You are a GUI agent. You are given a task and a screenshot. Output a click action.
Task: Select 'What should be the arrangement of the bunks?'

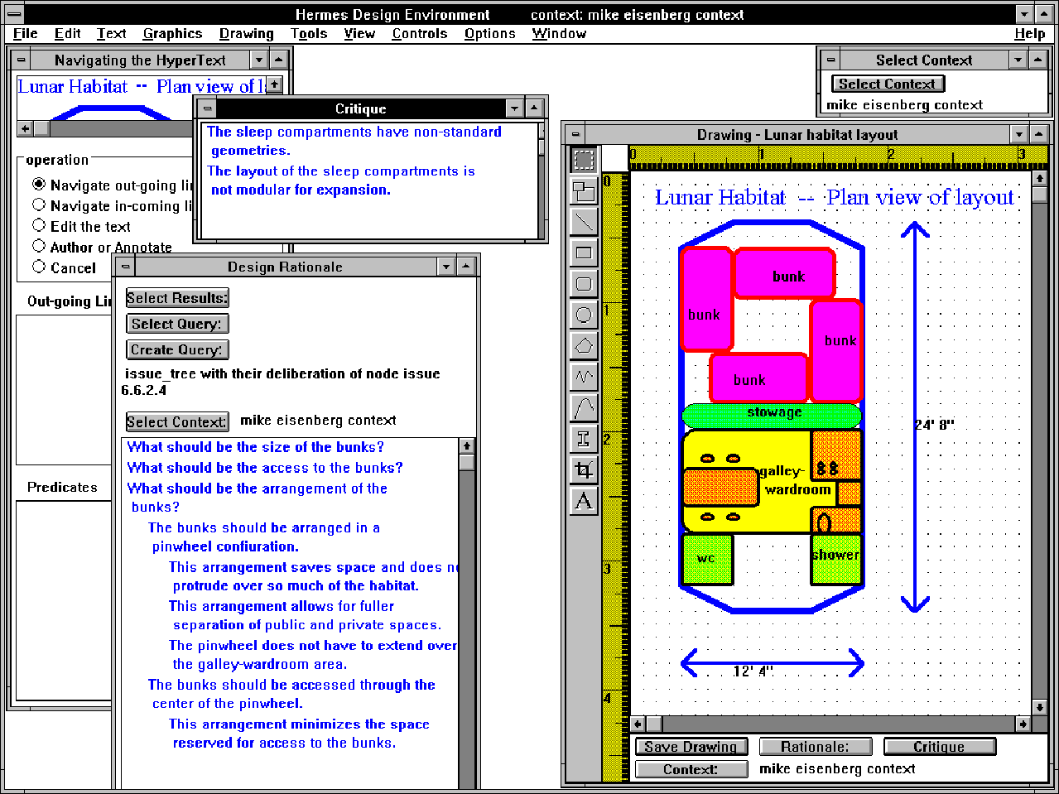pyautogui.click(x=258, y=498)
